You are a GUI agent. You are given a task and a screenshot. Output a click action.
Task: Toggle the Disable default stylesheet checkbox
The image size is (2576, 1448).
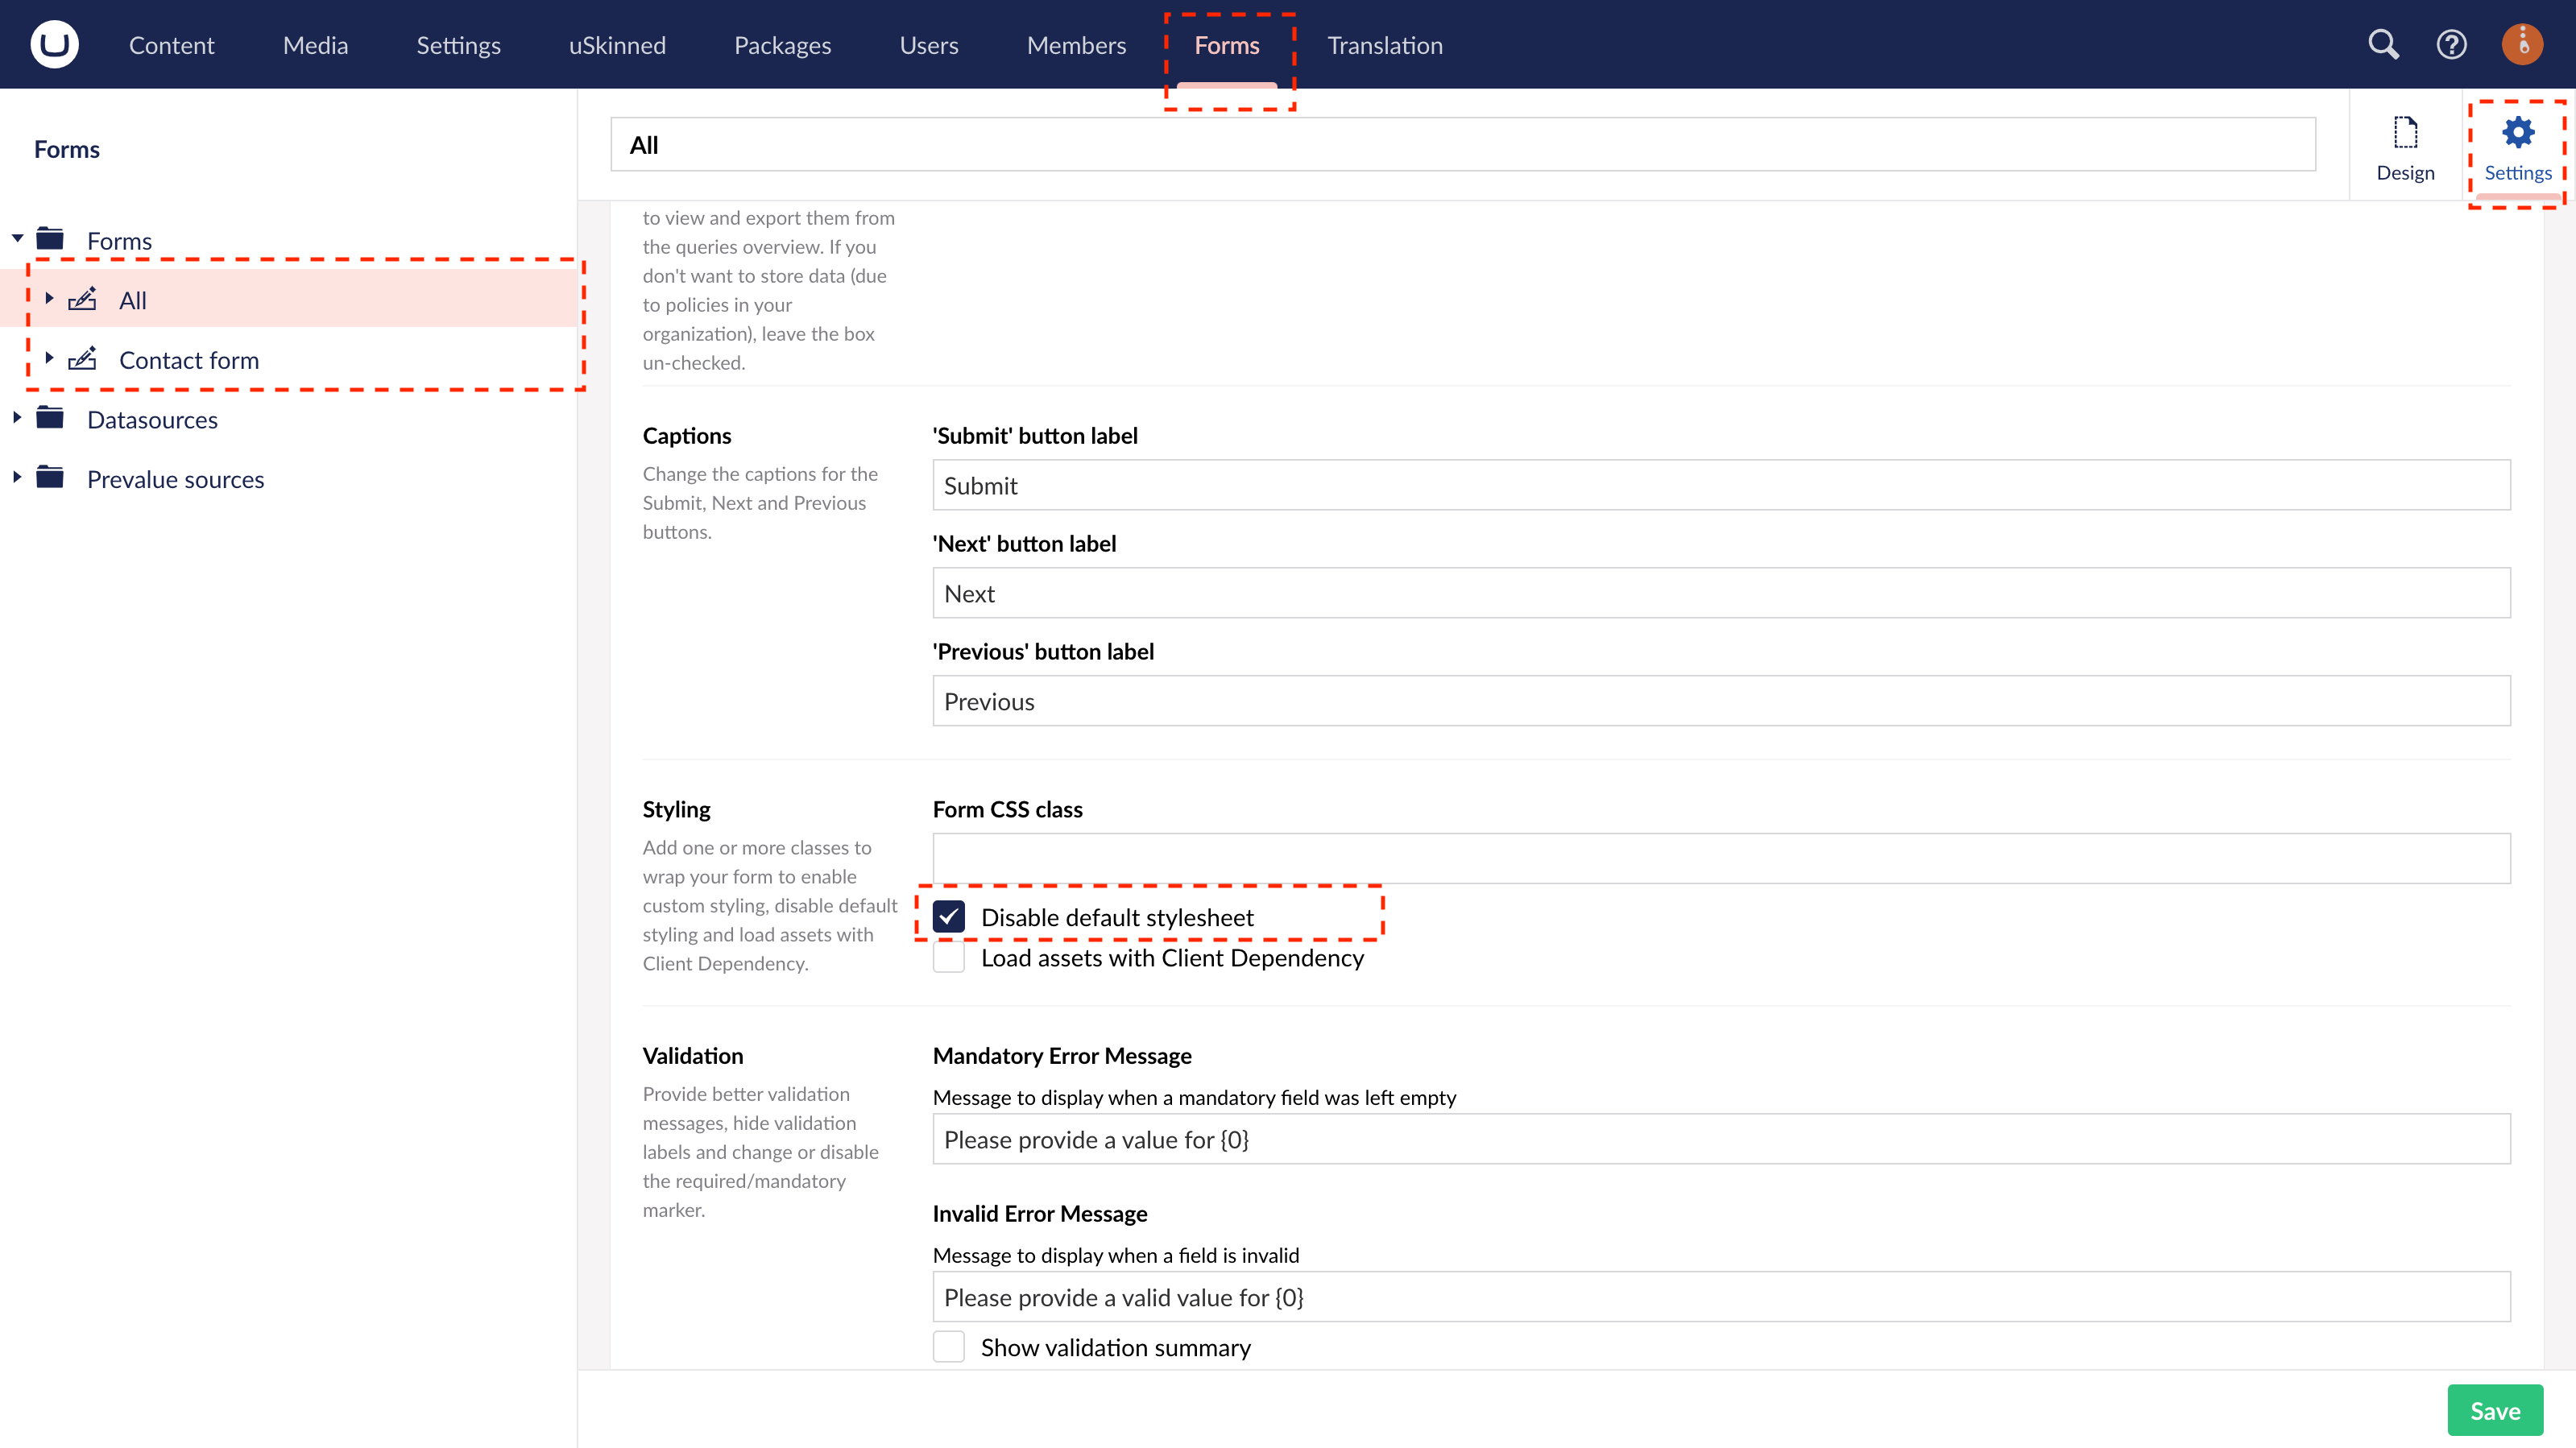click(950, 917)
